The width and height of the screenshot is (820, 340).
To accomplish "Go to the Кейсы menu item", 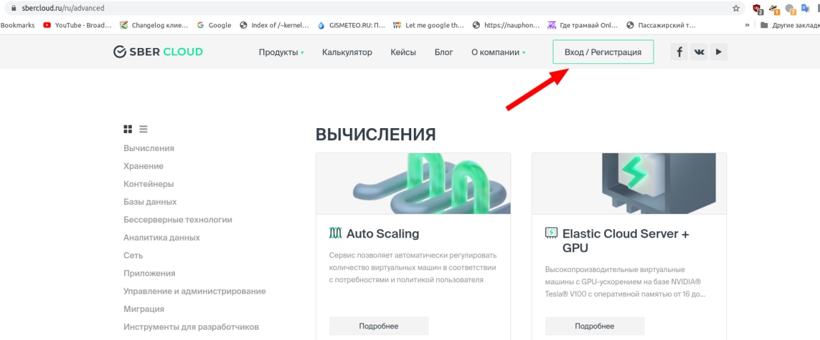I will pyautogui.click(x=403, y=53).
